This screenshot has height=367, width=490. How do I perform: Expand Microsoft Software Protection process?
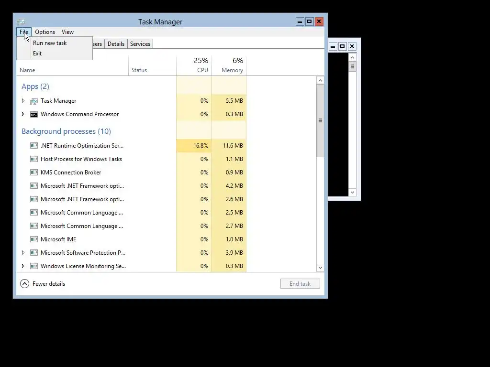tap(23, 253)
